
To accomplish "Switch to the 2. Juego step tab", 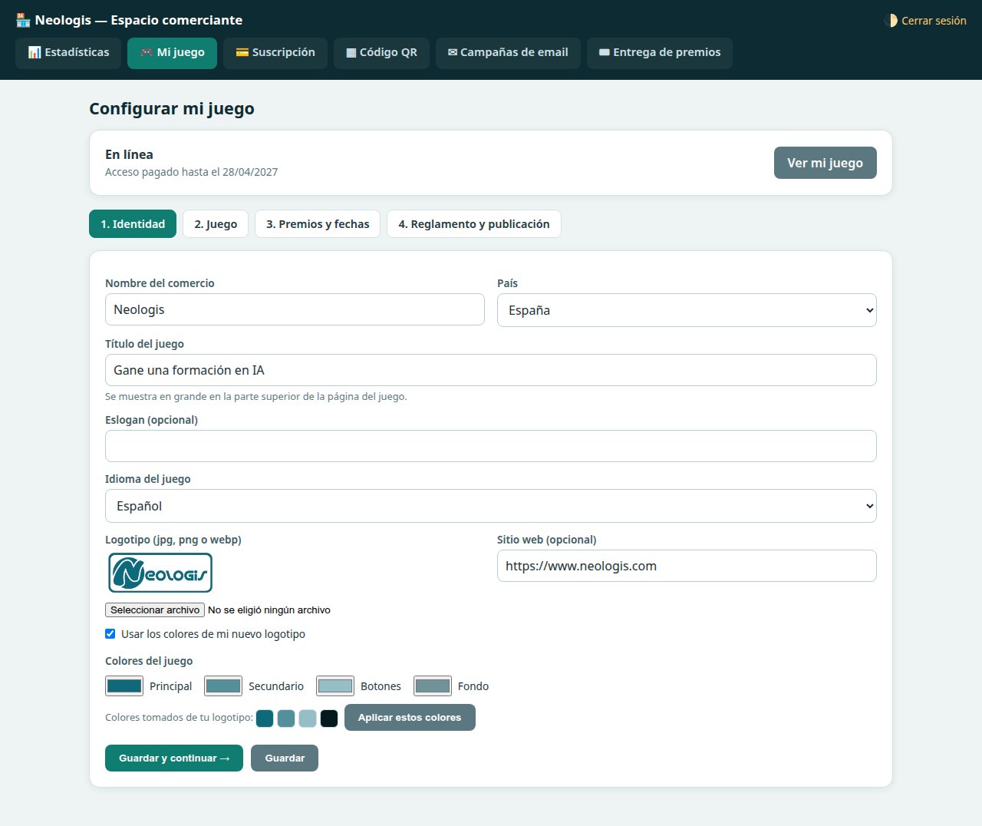I will (x=216, y=224).
